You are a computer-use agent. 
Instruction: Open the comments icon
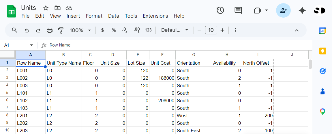pos(238,11)
